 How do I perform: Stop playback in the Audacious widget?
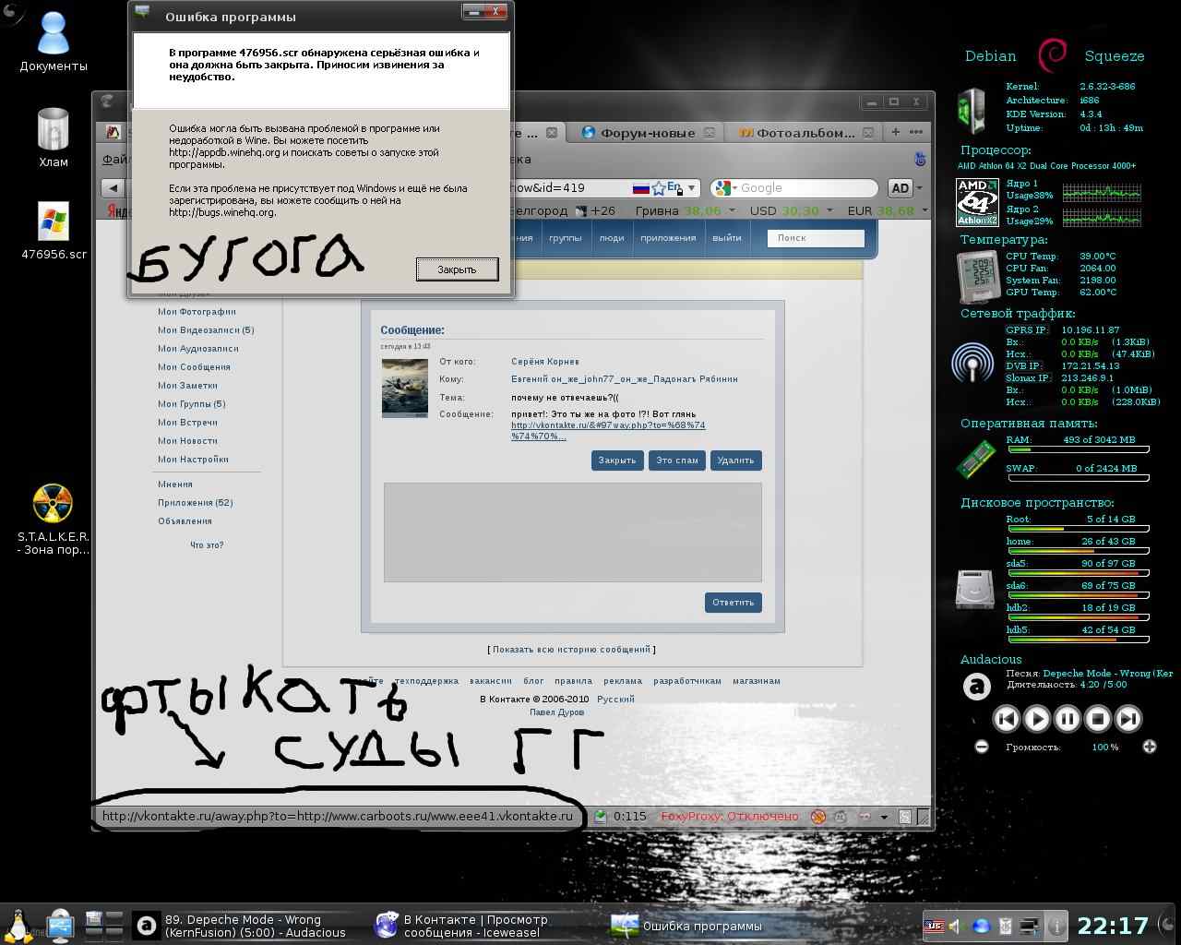click(1097, 719)
